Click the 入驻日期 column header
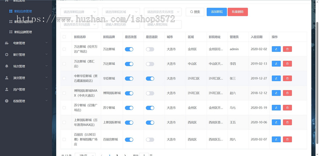This screenshot has width=319, height=156. tap(257, 37)
